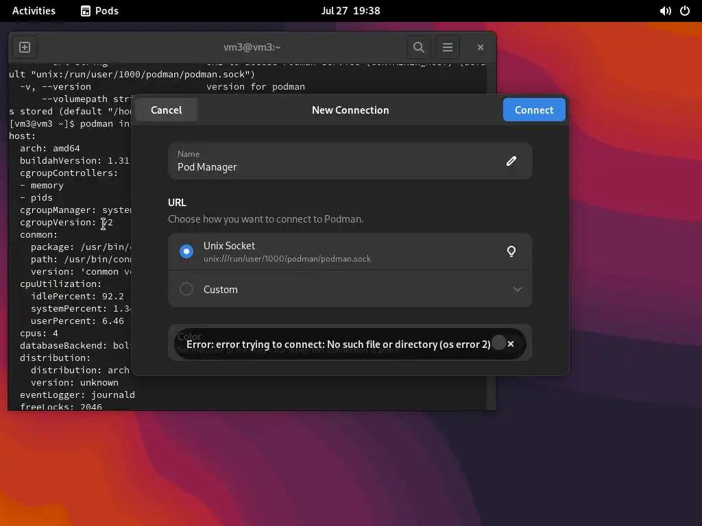Open the Pods application menu
The image size is (702, 526).
click(99, 11)
